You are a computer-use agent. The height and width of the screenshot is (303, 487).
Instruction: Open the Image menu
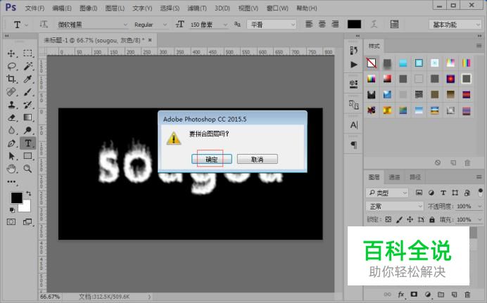click(x=88, y=8)
